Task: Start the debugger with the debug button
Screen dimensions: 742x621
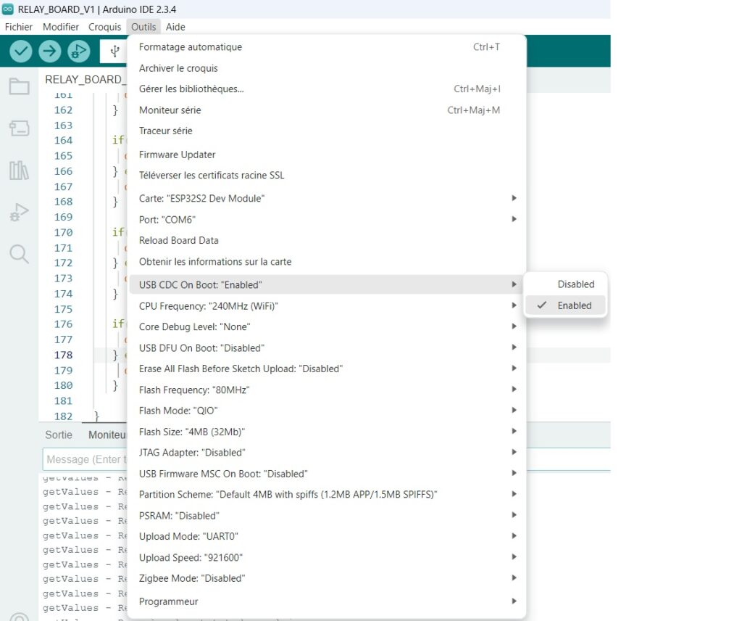Action: click(78, 51)
